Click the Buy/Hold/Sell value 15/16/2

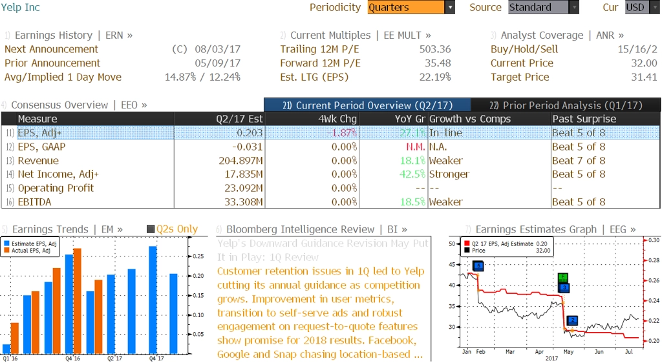(x=637, y=49)
